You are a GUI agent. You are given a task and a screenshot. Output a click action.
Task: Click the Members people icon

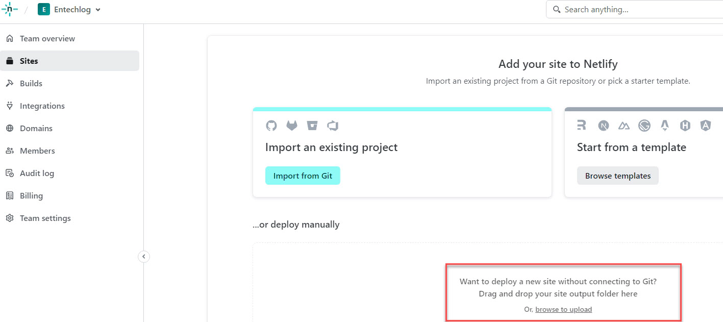coord(10,151)
